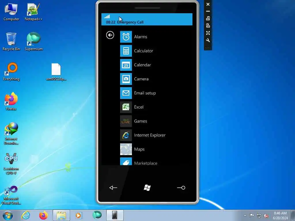Open Supermium from the taskbar
This screenshot has width=295, height=221.
click(97, 215)
